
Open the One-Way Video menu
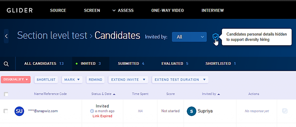tap(167, 11)
